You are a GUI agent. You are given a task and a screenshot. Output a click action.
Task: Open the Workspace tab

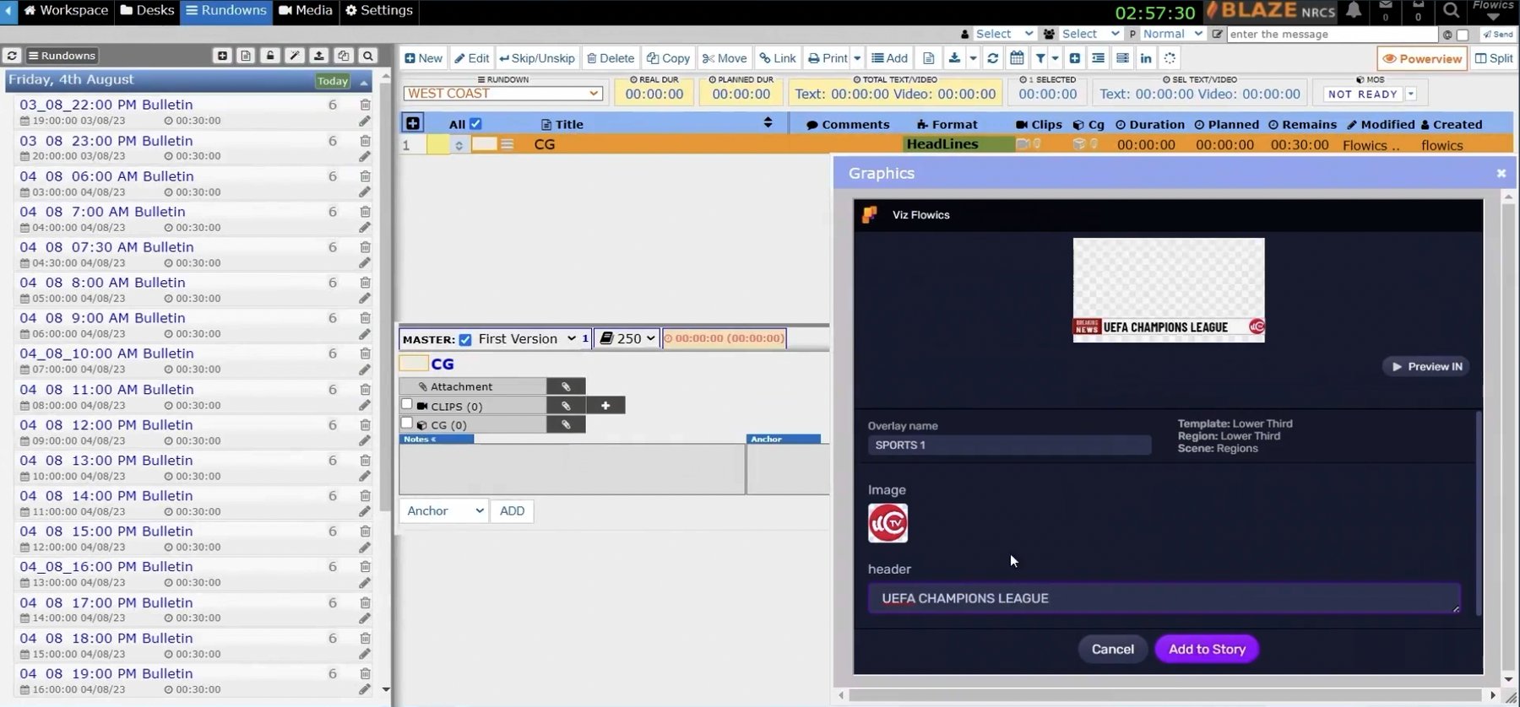tap(66, 11)
